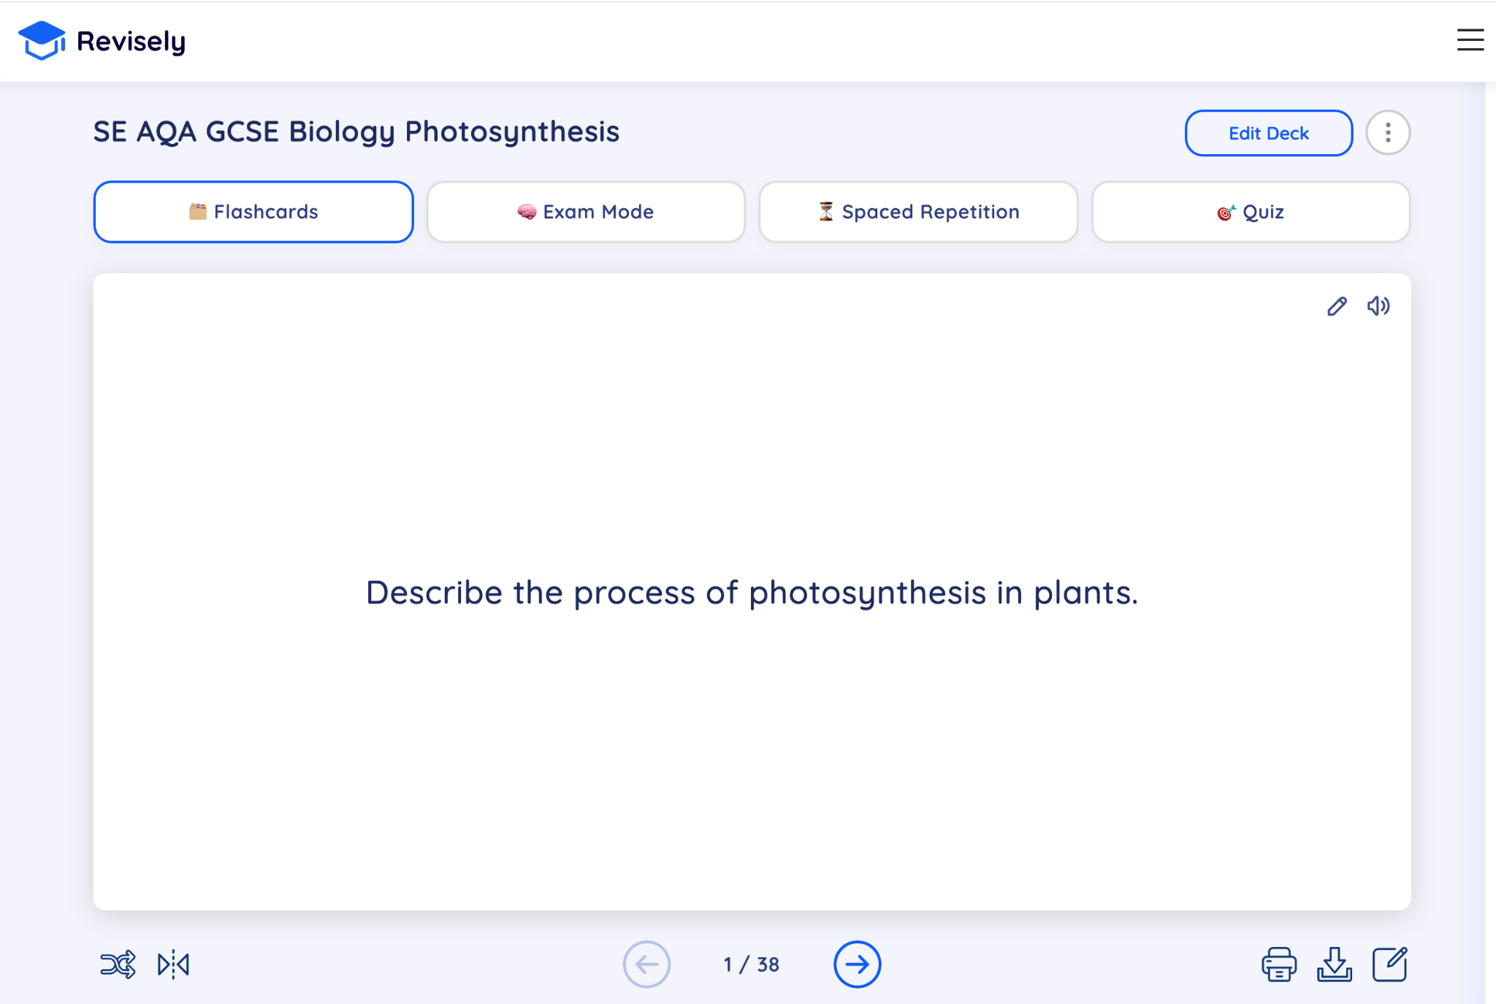Go to the previous card
1496x1004 pixels.
pos(646,965)
